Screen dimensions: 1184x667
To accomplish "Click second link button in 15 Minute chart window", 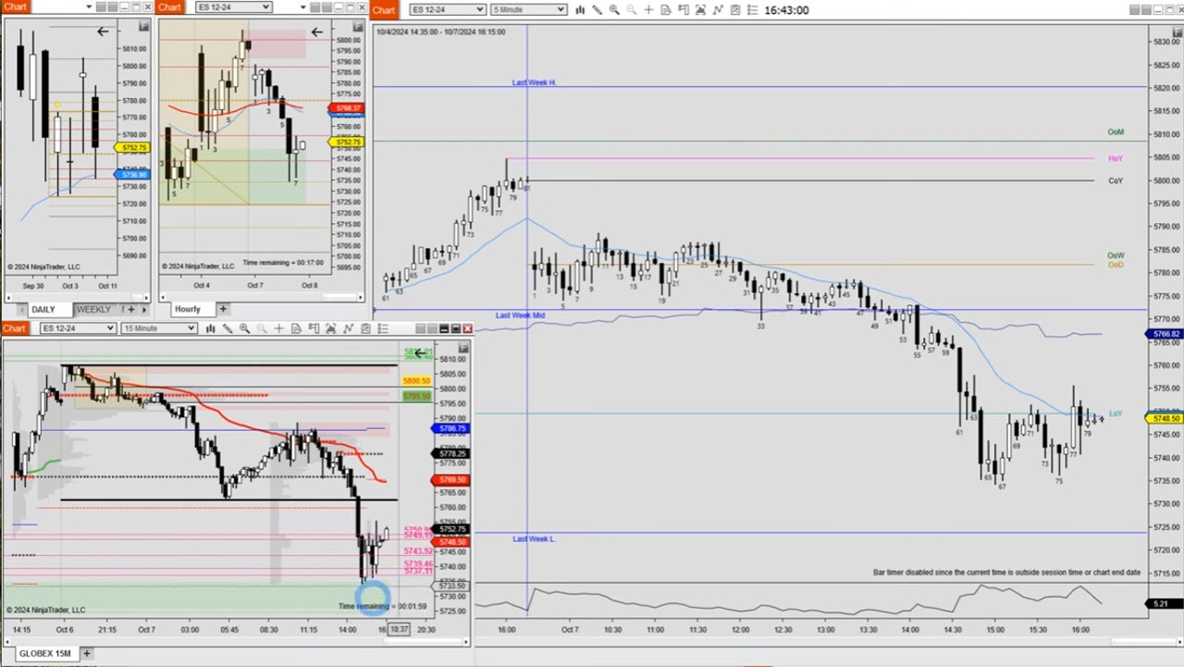I will click(432, 328).
